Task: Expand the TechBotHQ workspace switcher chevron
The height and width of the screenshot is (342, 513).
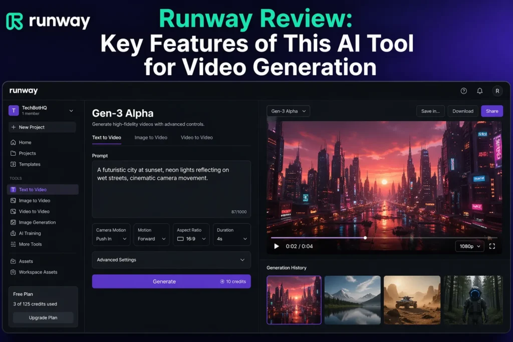Action: 71,111
